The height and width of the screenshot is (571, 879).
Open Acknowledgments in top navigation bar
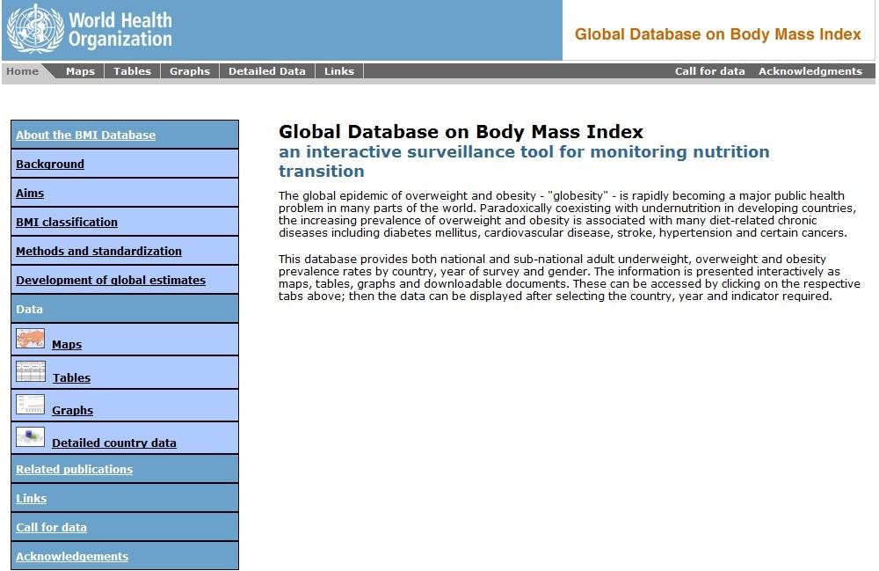point(810,71)
